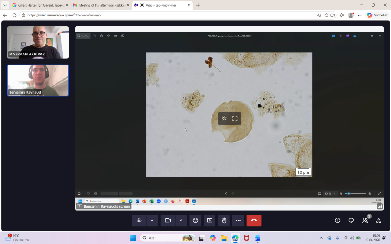Enter fullscreen on the shared screen
Screen dimensions: 391x244
(235, 118)
